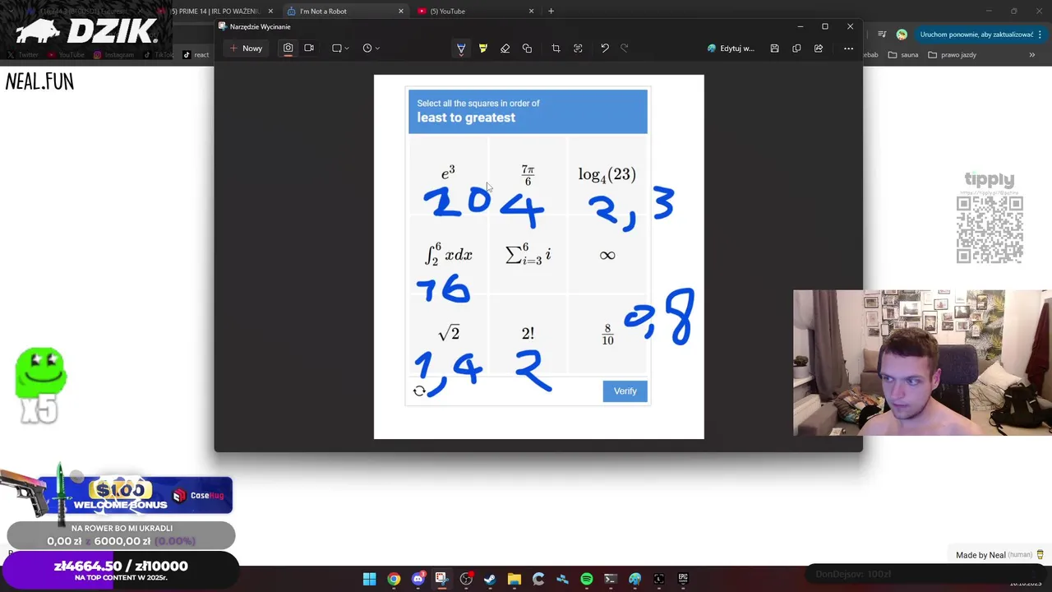1052x592 pixels.
Task: Start a new snip with Nowy
Action: click(246, 49)
